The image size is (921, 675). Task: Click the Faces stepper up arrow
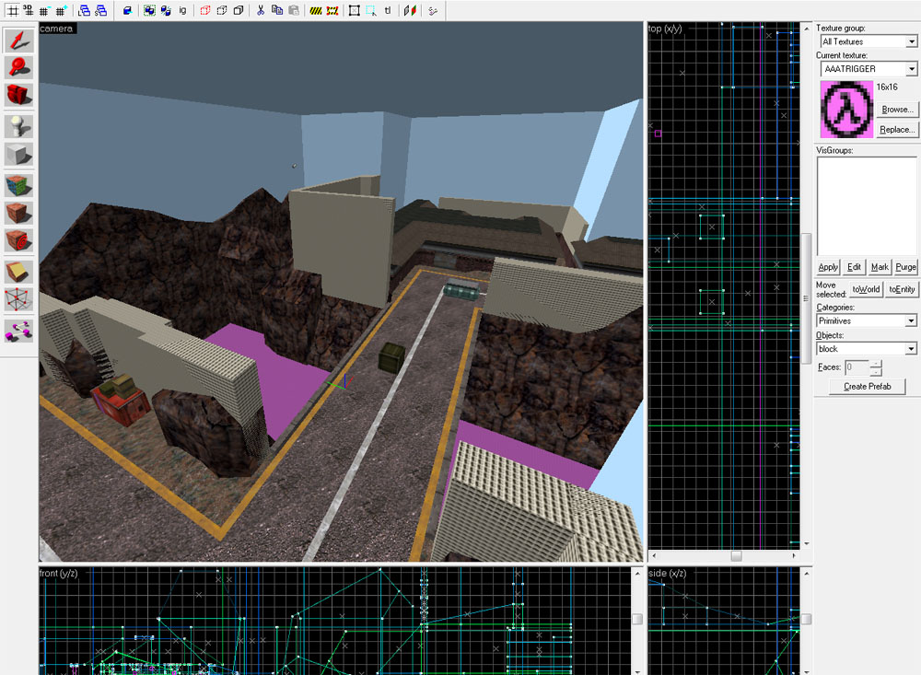coord(875,365)
